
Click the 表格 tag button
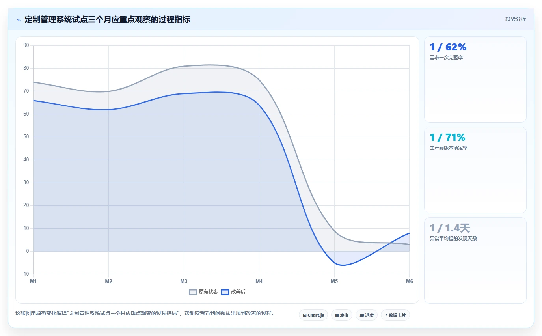coord(342,315)
